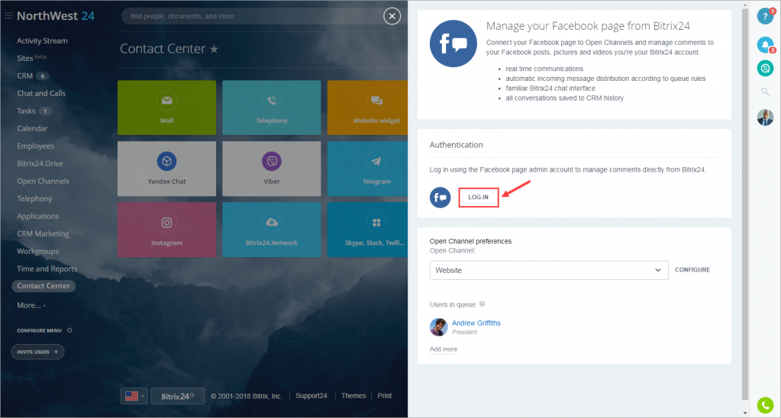Open Bitrix24.Drive menu item

[x=40, y=163]
